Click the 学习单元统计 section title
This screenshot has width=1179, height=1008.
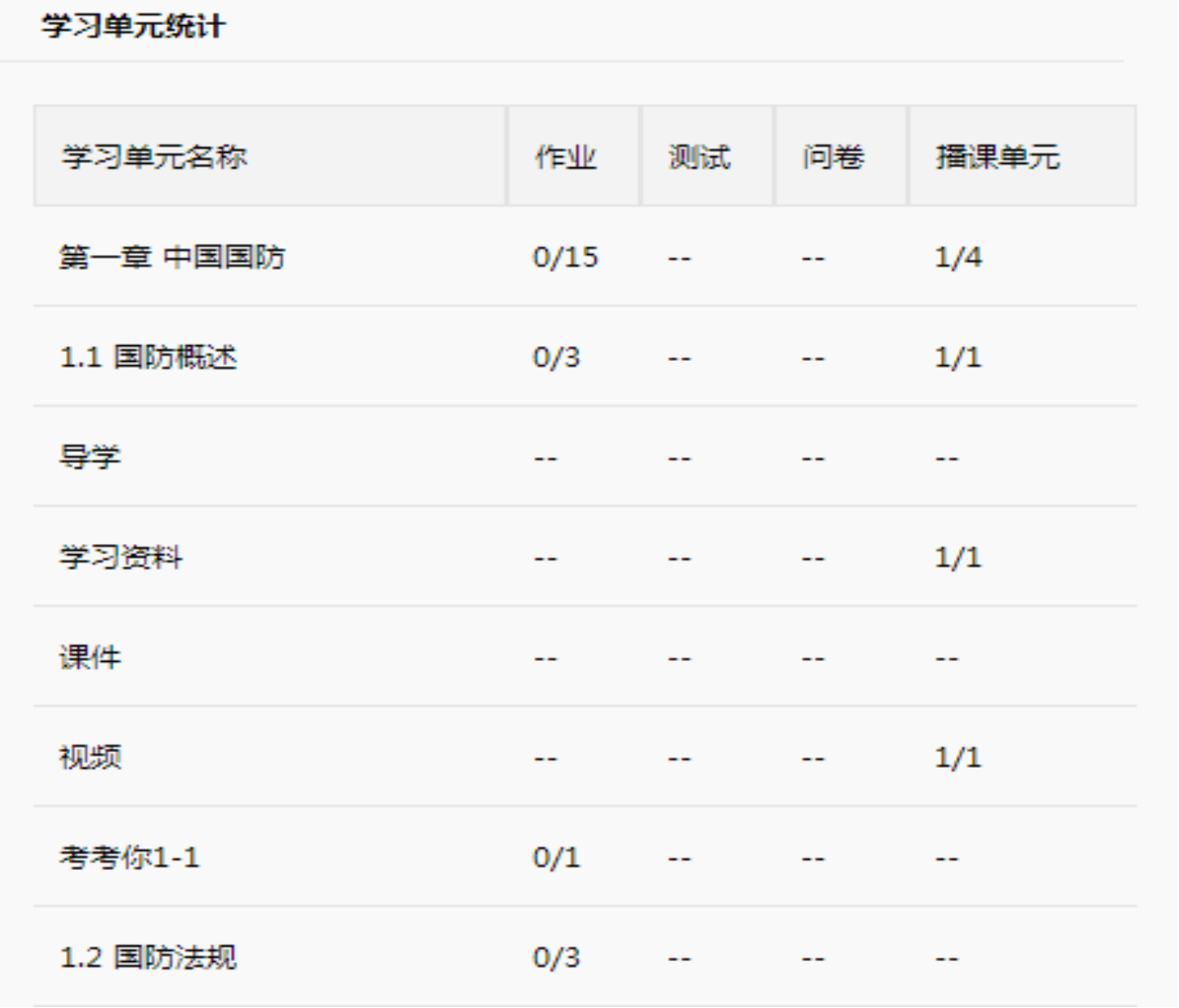pos(133,26)
